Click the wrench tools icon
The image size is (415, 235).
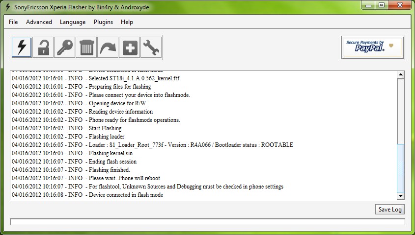151,47
